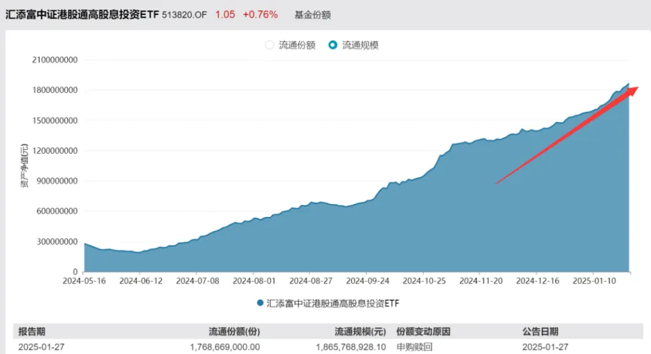Open the 基金份额 tab
Image resolution: width=651 pixels, height=354 pixels.
pyautogui.click(x=313, y=14)
